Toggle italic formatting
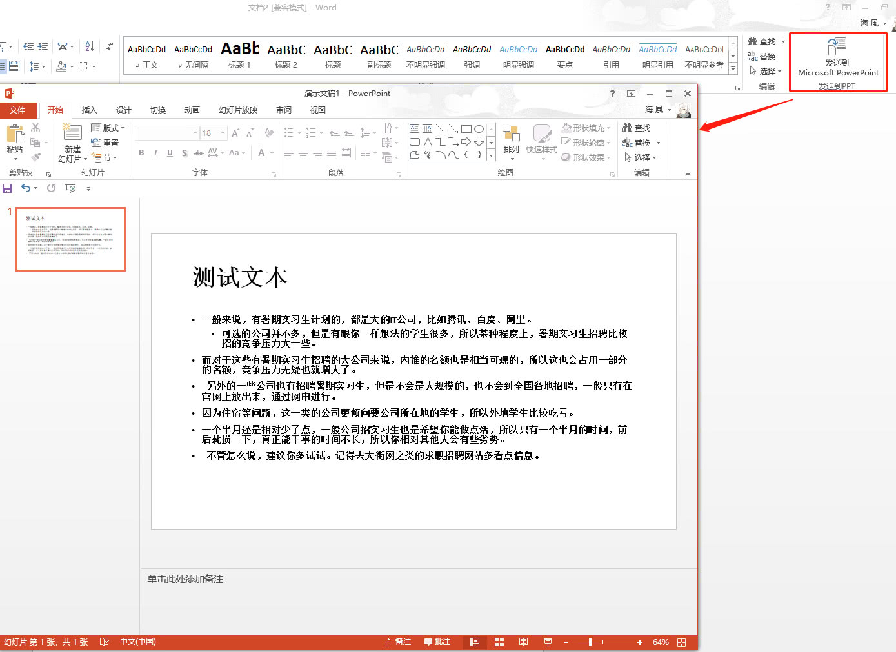896x652 pixels. (155, 153)
